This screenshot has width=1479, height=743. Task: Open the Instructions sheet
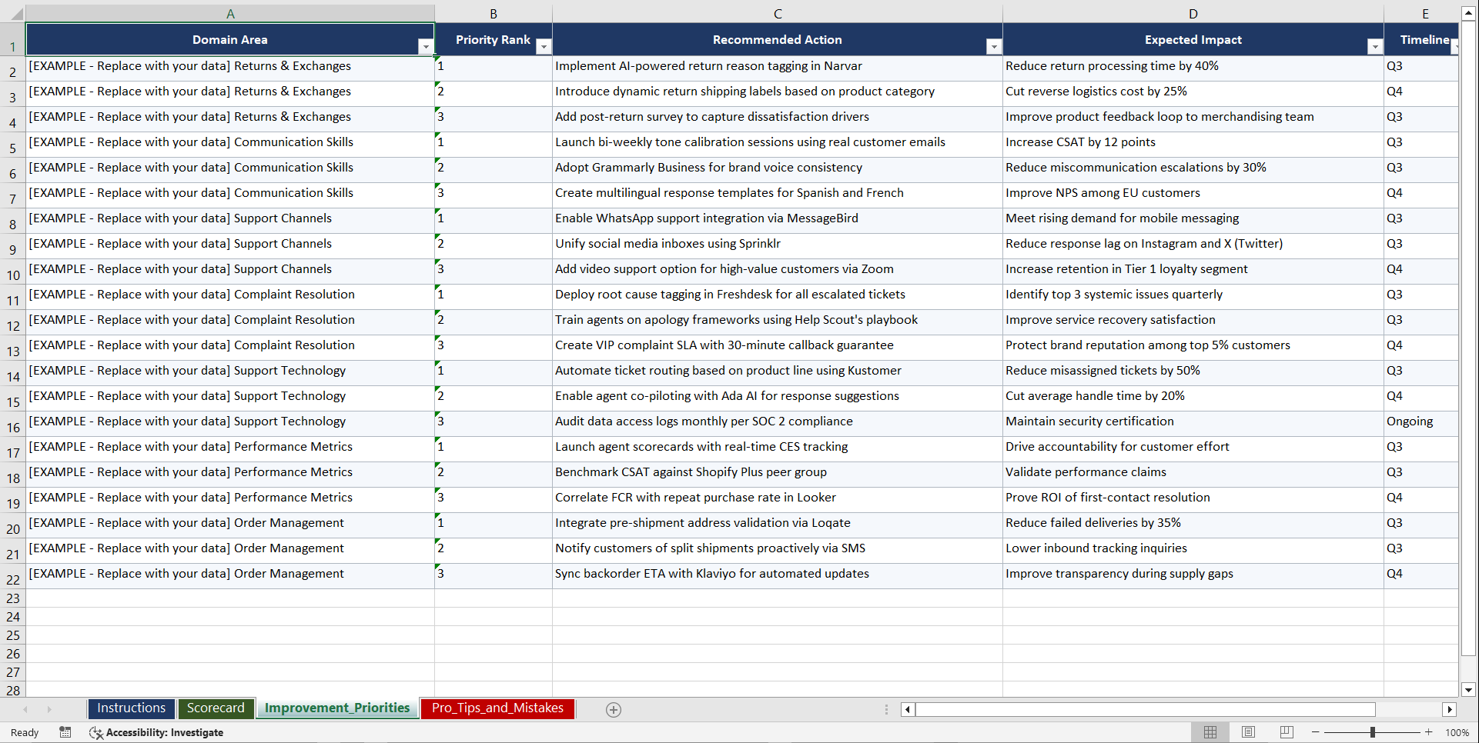[x=131, y=708]
